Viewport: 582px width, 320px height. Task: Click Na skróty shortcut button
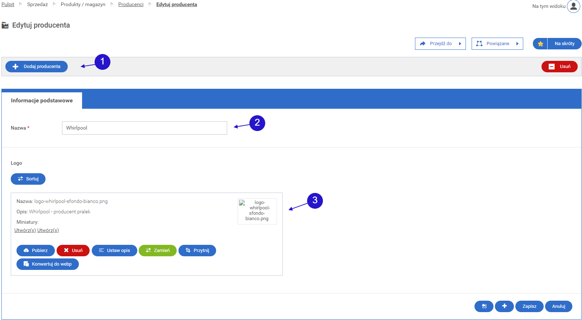564,44
